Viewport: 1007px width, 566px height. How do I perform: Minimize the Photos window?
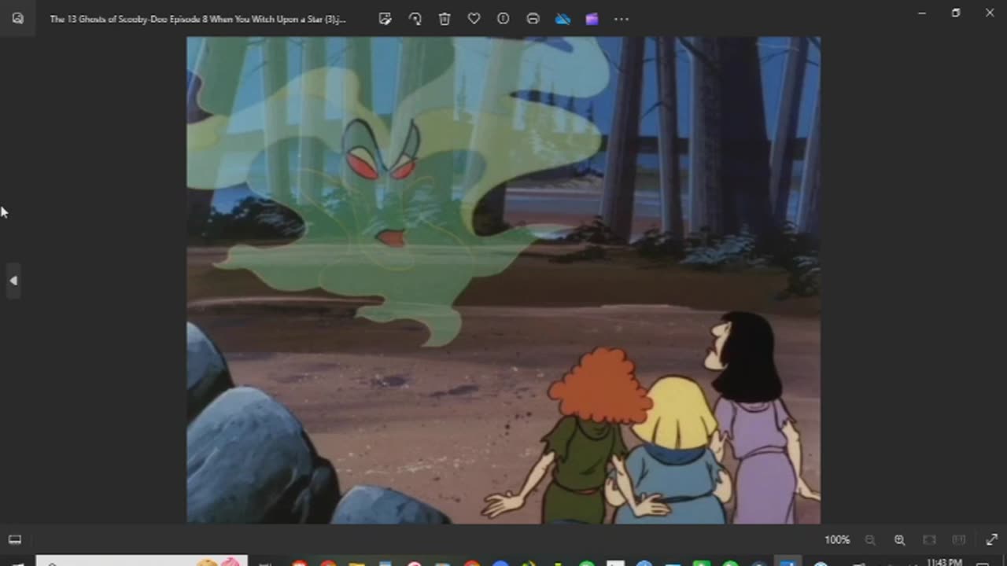tap(922, 13)
